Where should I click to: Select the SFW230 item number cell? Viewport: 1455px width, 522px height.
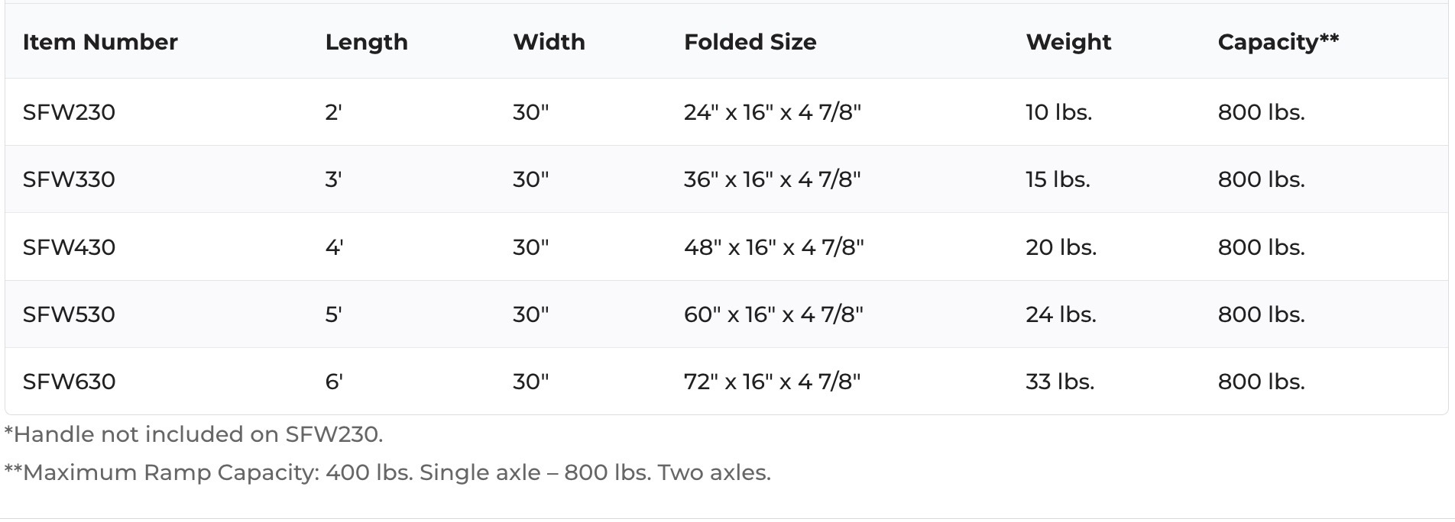[x=69, y=112]
